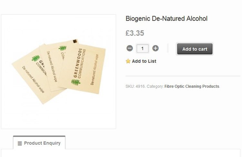
Task: Click the Biogenic De-Natured Alcohol title
Action: 166,19
